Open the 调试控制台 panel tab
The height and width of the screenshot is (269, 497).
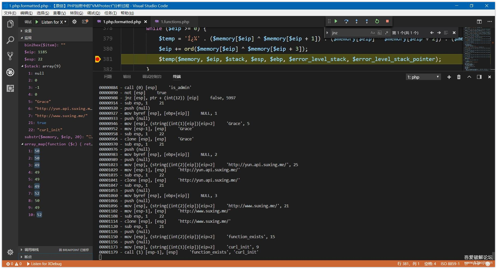(152, 77)
